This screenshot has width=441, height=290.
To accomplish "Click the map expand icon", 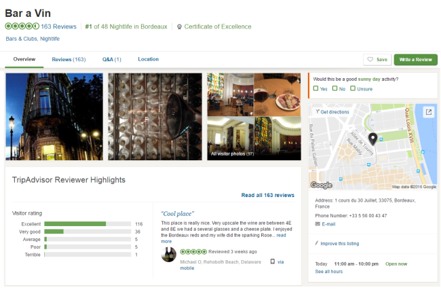I will pos(428,112).
